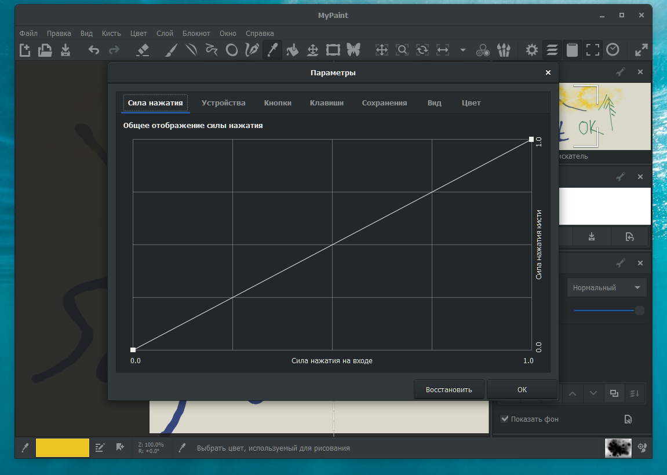Click the curve point at top right
The height and width of the screenshot is (475, 667).
point(531,139)
